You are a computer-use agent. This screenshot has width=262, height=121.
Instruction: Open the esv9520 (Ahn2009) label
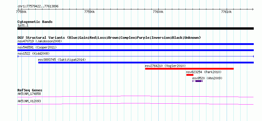click(x=207, y=78)
